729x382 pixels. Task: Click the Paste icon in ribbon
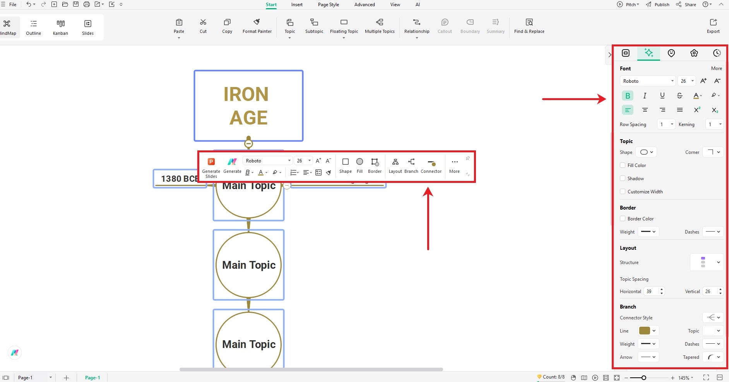pos(179,22)
